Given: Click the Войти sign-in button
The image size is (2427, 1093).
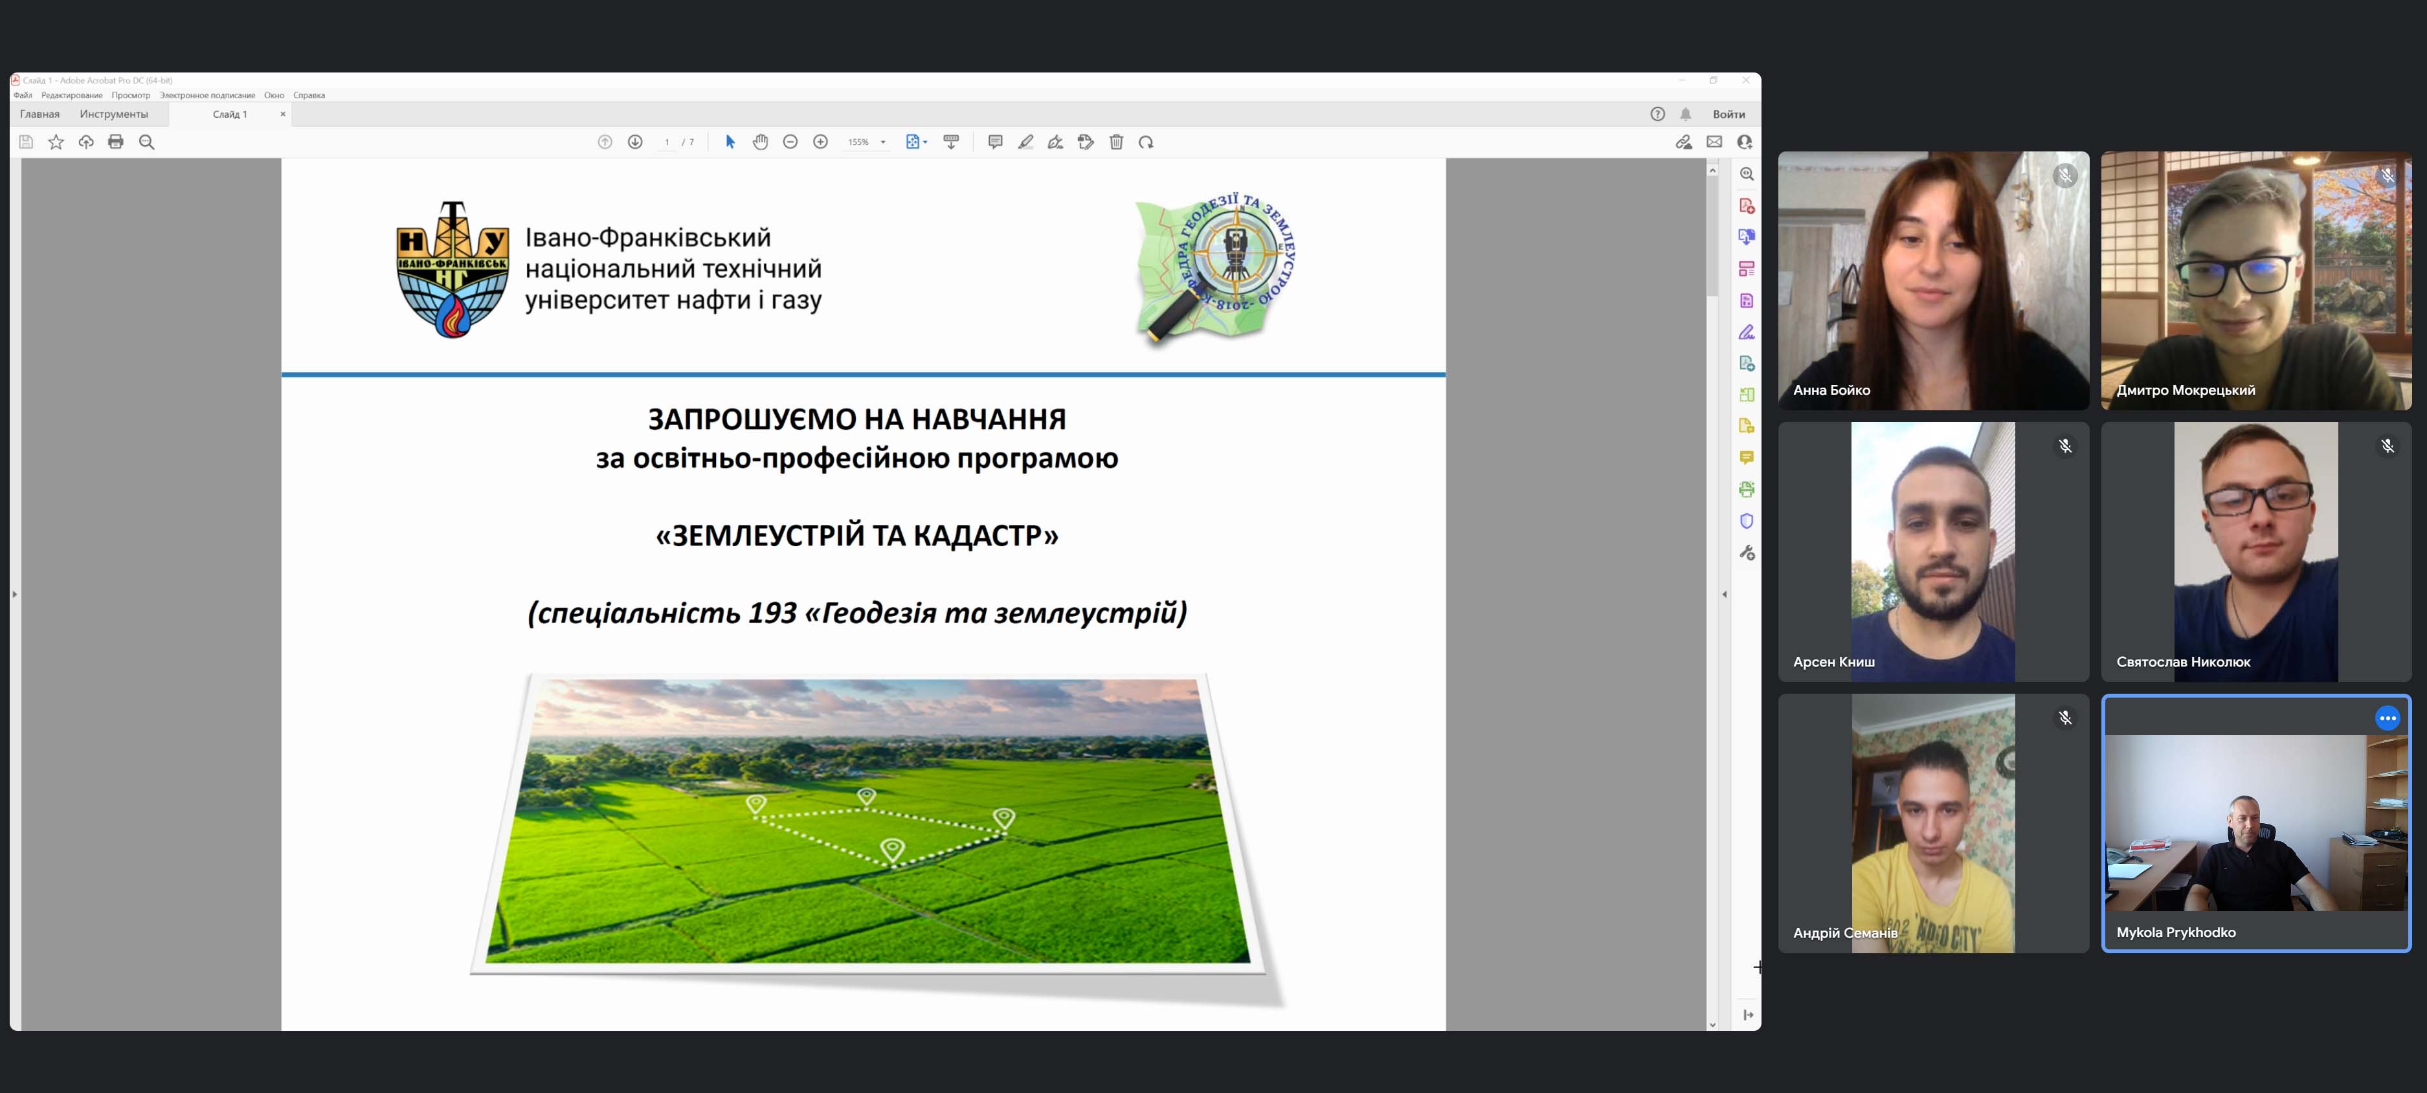Looking at the screenshot, I should pyautogui.click(x=1728, y=114).
